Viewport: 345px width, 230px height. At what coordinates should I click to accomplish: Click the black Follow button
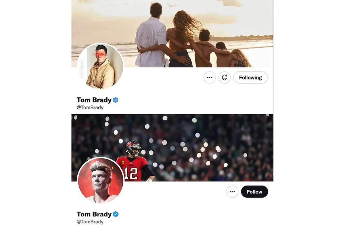[x=254, y=192]
